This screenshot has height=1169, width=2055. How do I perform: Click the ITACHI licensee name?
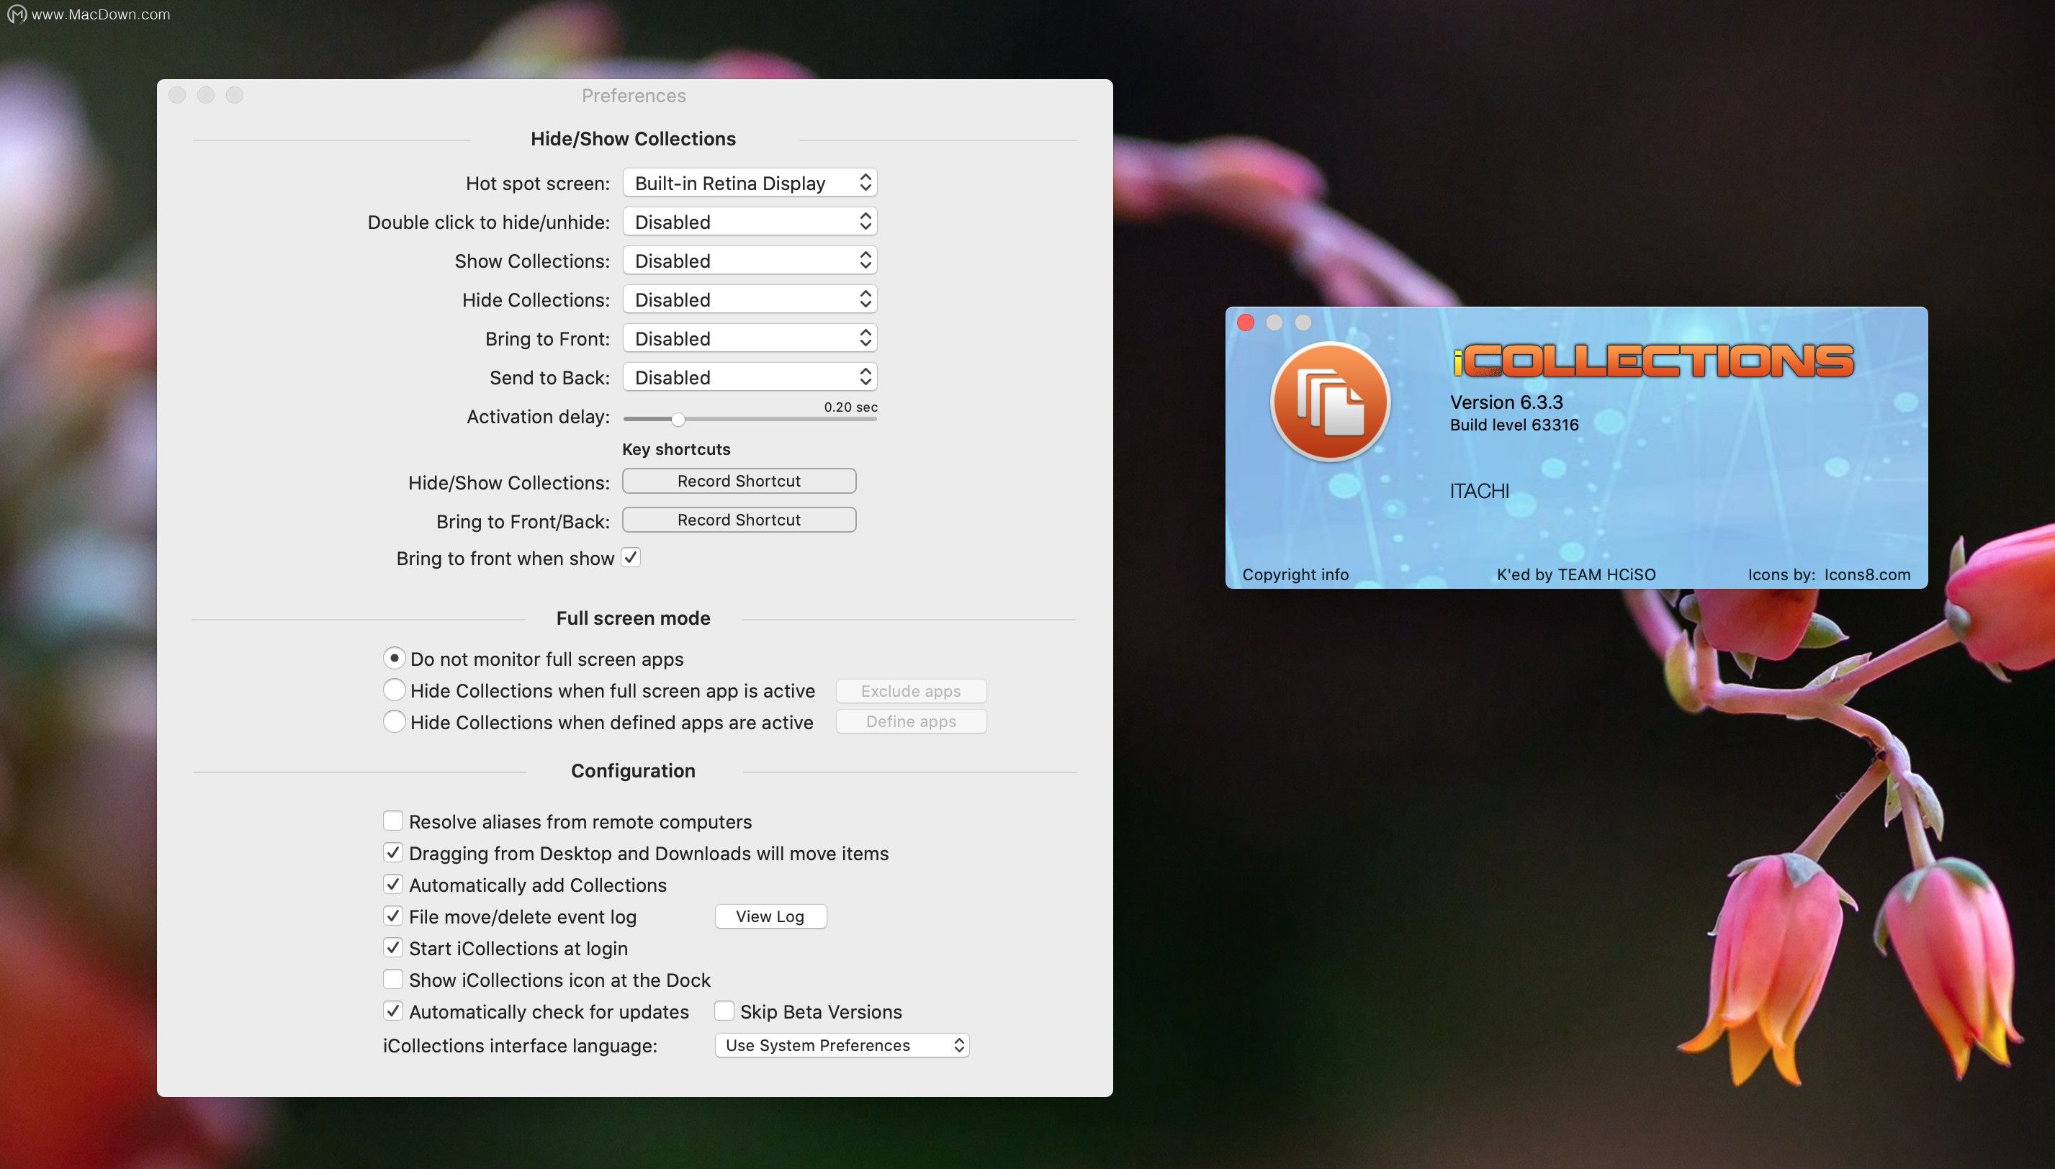pyautogui.click(x=1479, y=491)
